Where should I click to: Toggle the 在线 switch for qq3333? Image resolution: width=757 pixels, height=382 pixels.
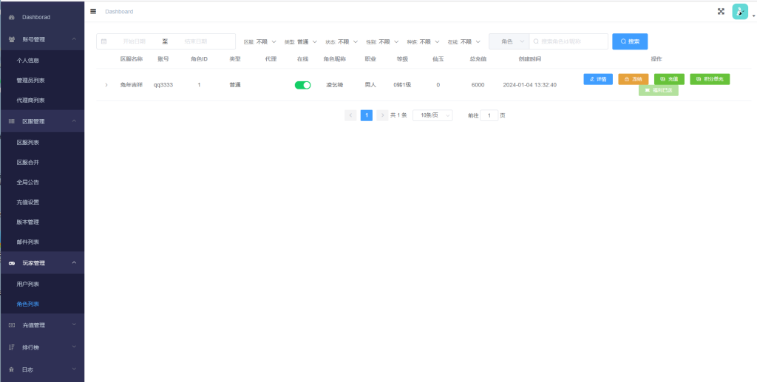tap(302, 85)
